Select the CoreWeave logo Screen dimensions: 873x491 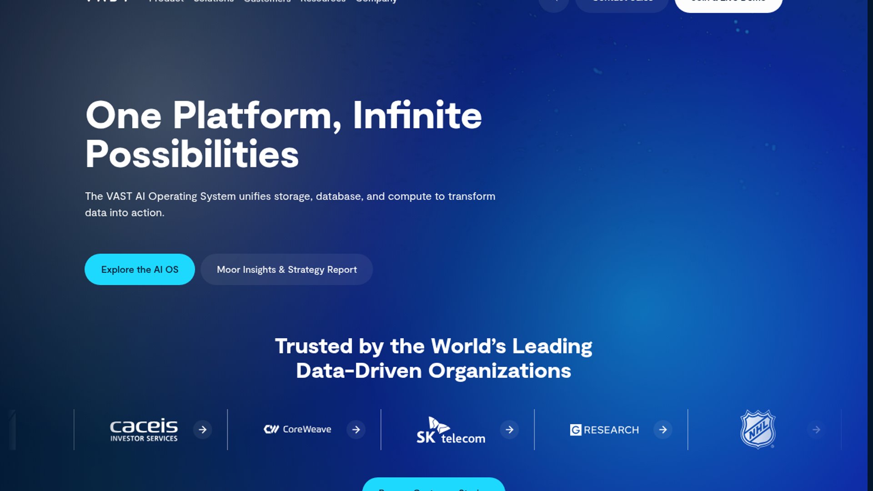tap(297, 429)
